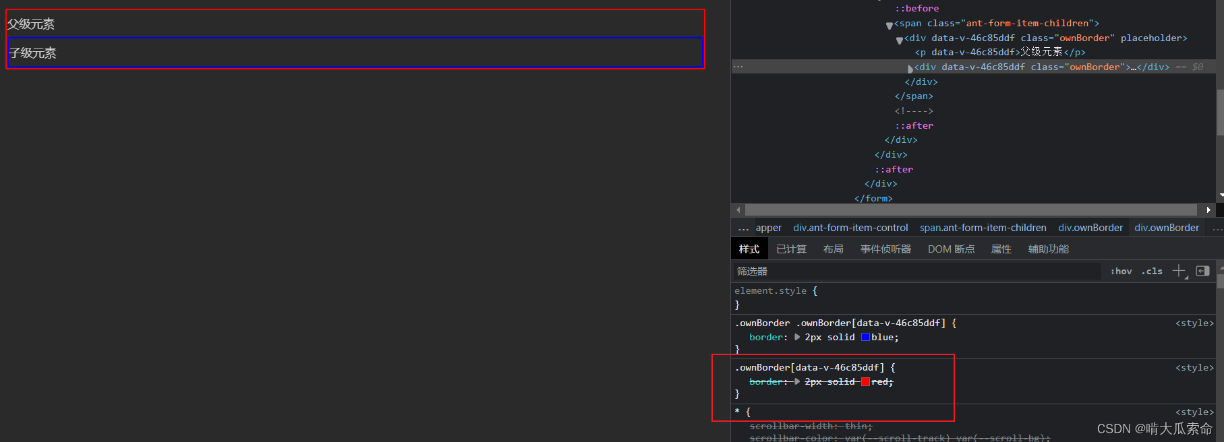Open the red color swatch picker
Viewport: 1224px width, 442px height.
pos(865,381)
